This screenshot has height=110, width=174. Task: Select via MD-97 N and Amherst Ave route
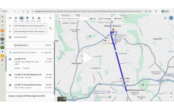coord(30,86)
